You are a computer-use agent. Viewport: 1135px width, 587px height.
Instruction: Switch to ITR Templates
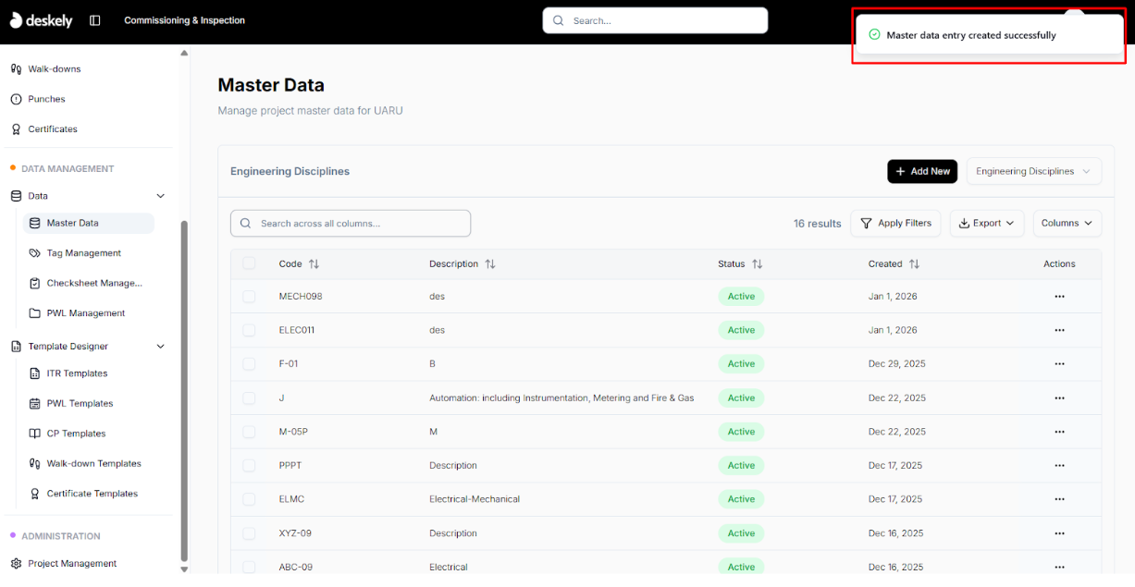point(77,373)
